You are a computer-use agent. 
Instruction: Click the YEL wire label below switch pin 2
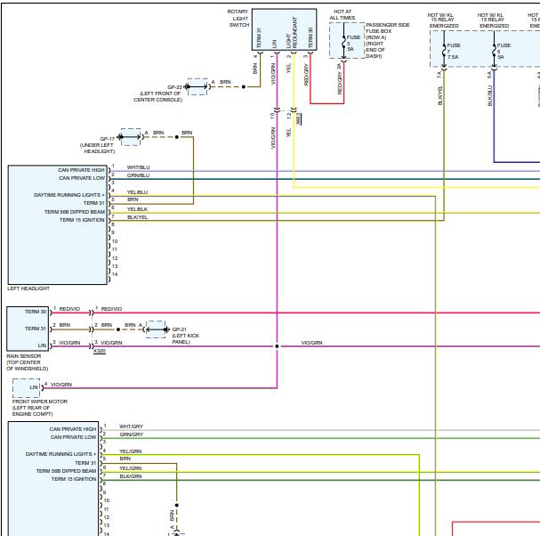[289, 68]
